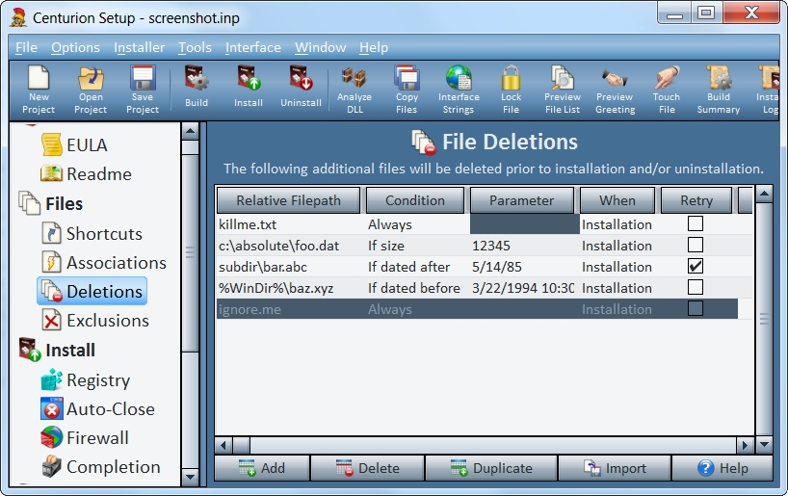
Task: Click the Parameter column header
Action: (522, 200)
